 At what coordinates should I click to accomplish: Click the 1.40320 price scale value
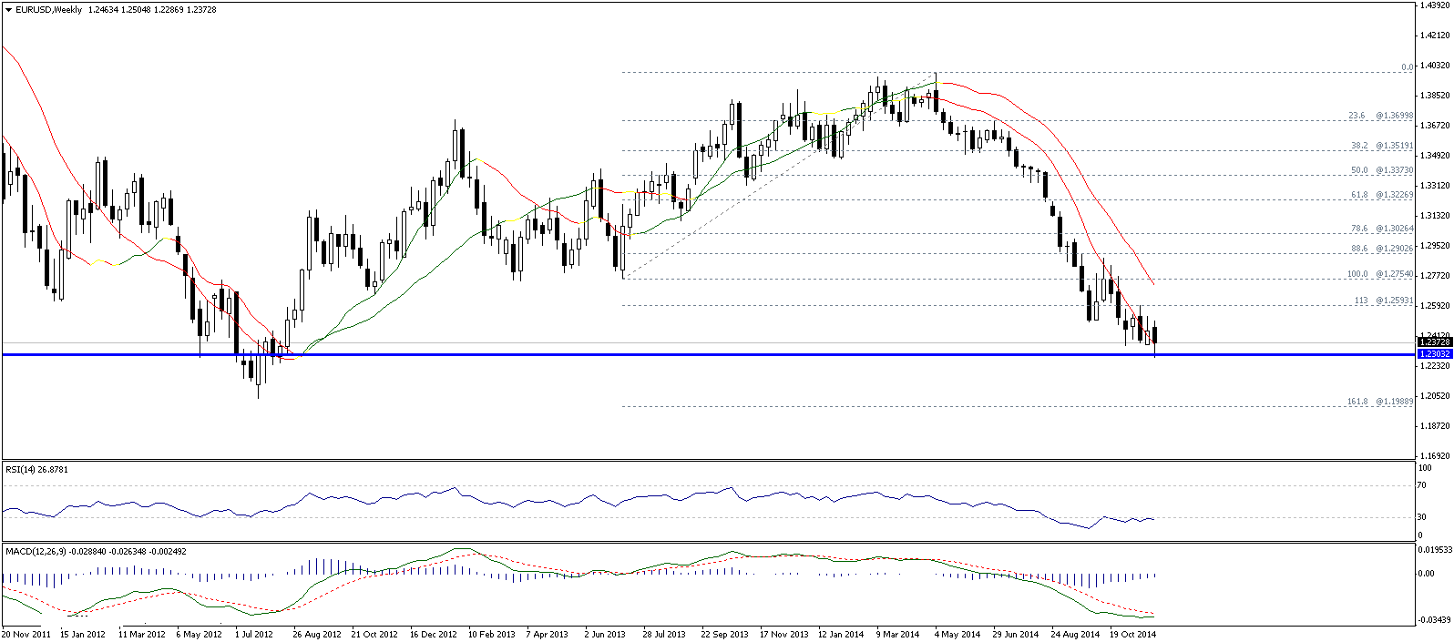click(1434, 66)
